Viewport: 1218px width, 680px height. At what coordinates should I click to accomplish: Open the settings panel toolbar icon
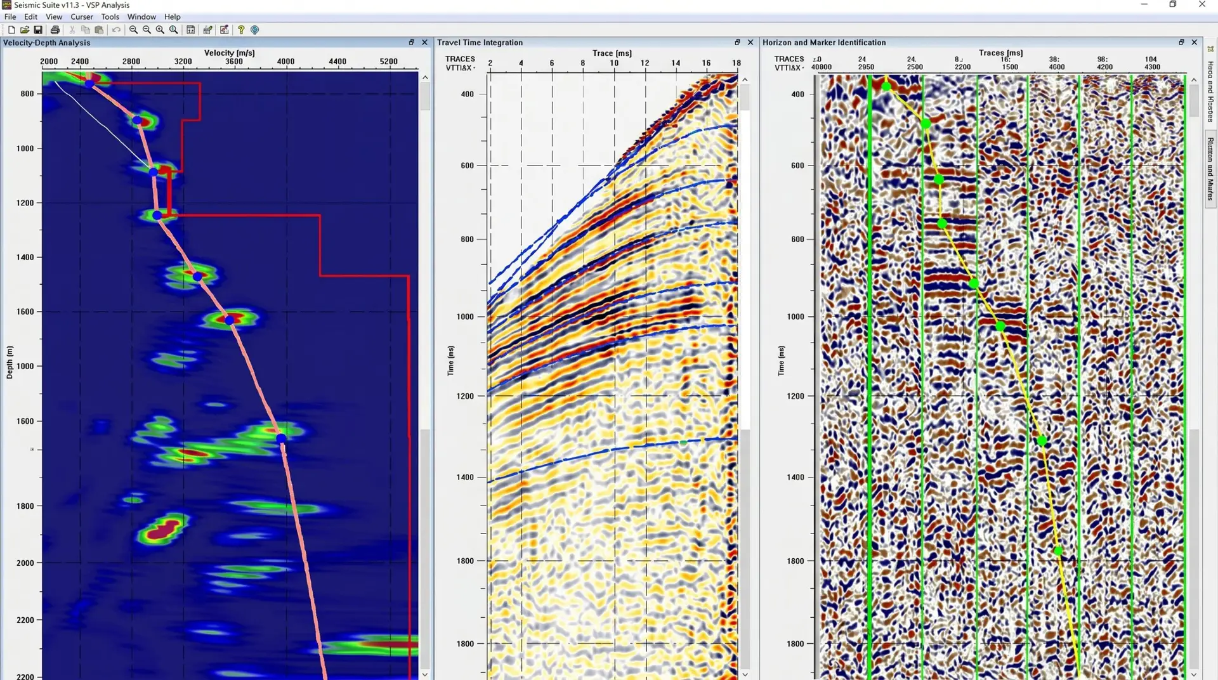(191, 30)
